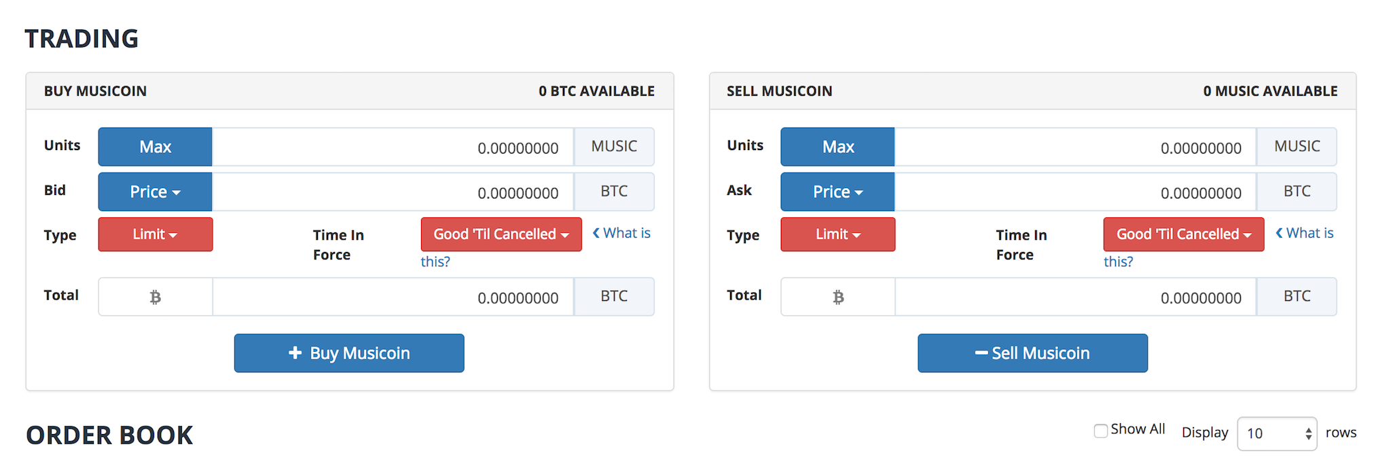Focus the buy Units amount field

coord(393,147)
